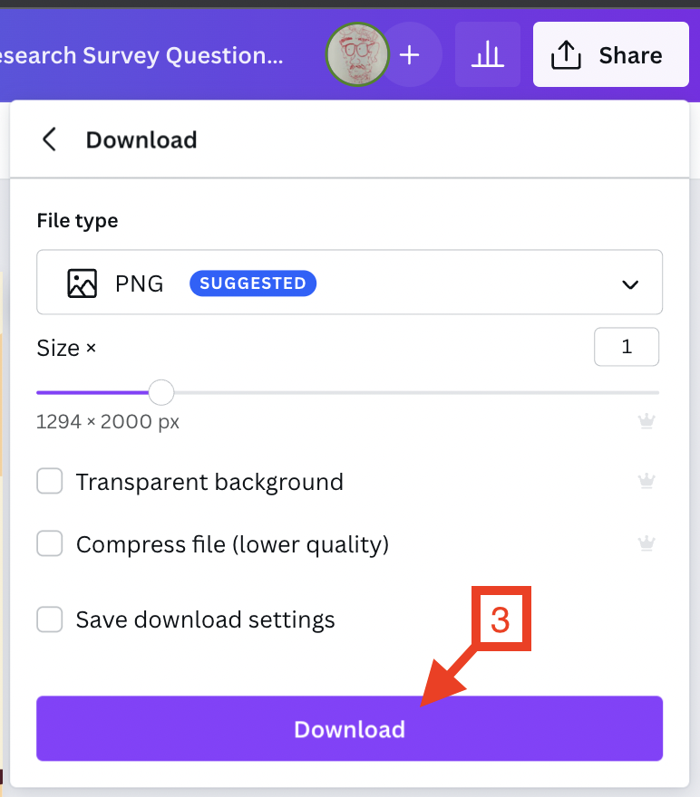
Task: Select the Download panel title
Action: 141,139
